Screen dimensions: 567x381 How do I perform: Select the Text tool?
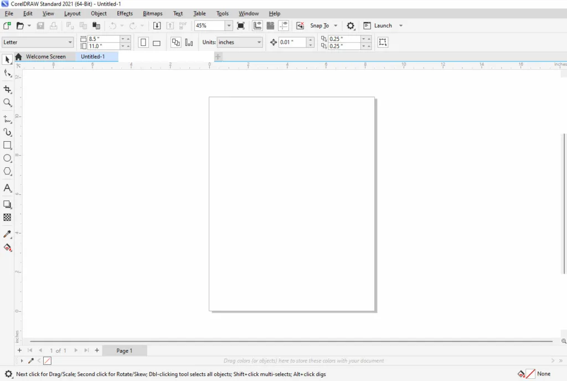[x=7, y=188]
